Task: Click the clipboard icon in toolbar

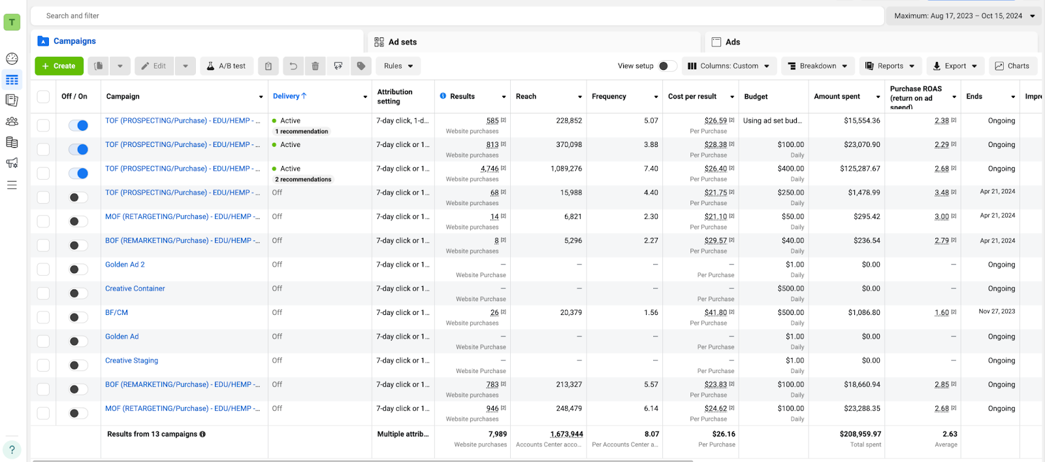Action: click(x=268, y=66)
